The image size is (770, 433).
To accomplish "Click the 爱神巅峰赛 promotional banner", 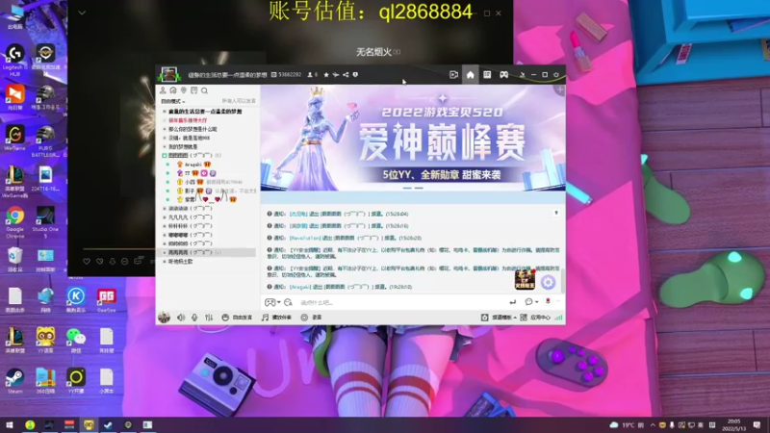I will [x=413, y=138].
